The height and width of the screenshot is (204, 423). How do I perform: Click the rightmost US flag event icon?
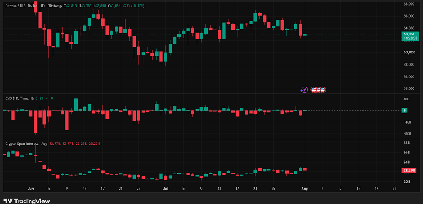(x=323, y=90)
